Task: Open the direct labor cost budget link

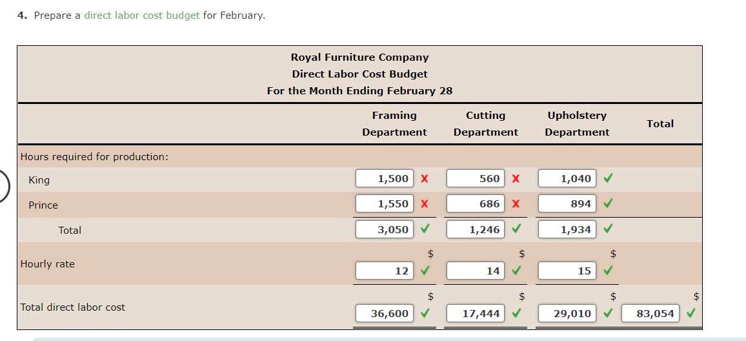Action: (x=142, y=15)
